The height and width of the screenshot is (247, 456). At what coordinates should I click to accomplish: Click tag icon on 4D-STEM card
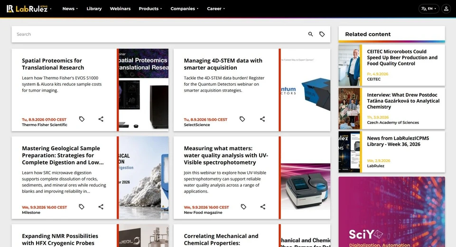(x=242, y=119)
